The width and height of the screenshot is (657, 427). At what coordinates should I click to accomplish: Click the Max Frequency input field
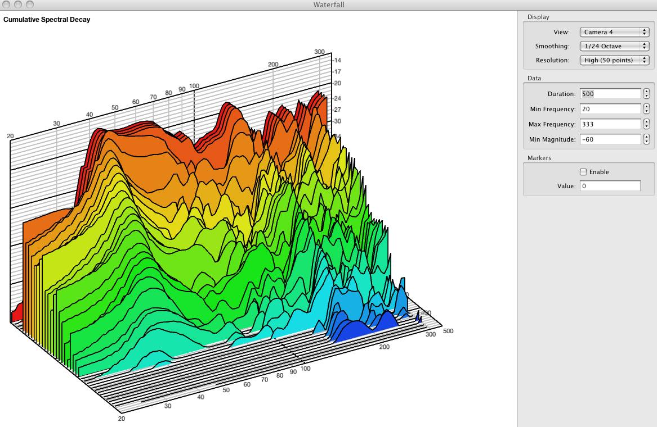pyautogui.click(x=610, y=124)
